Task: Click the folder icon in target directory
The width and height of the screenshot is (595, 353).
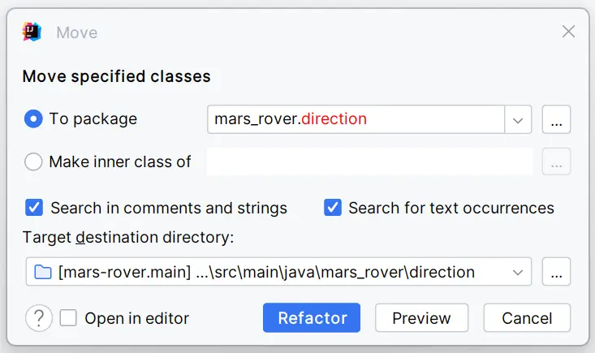Action: point(43,272)
